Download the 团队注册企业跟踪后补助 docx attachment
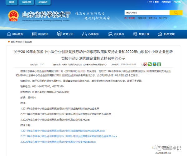This screenshot has height=156, width=187. pyautogui.click(x=69, y=136)
